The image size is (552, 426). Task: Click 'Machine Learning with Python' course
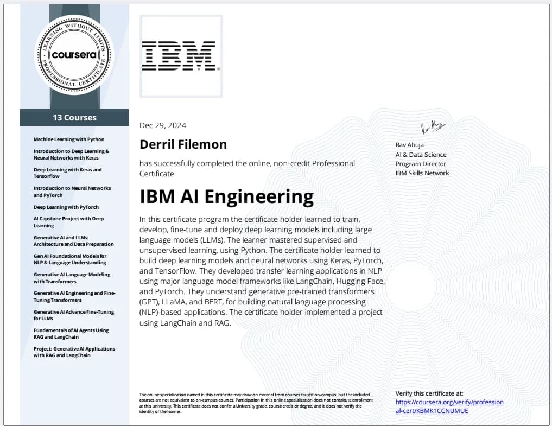tap(69, 139)
